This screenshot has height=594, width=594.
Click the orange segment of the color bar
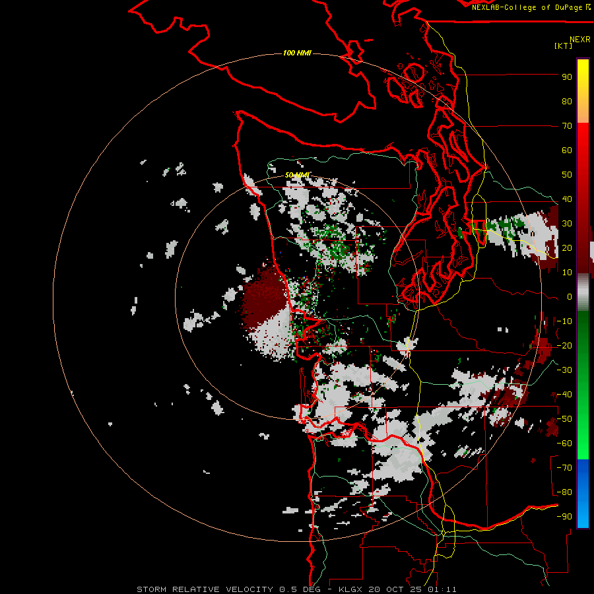tap(583, 112)
